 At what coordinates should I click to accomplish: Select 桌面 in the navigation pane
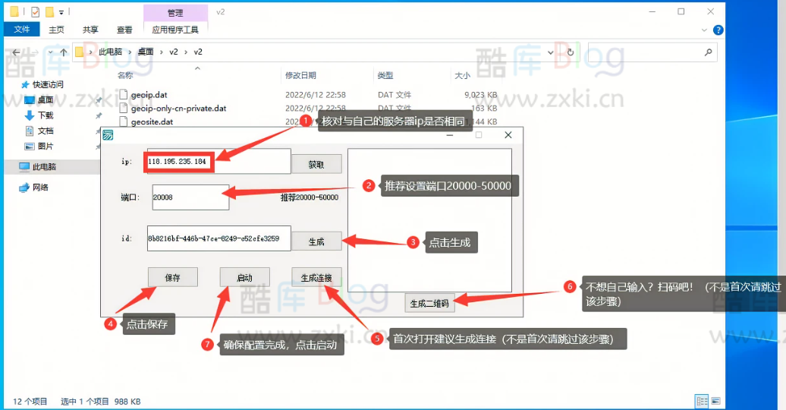pyautogui.click(x=45, y=100)
